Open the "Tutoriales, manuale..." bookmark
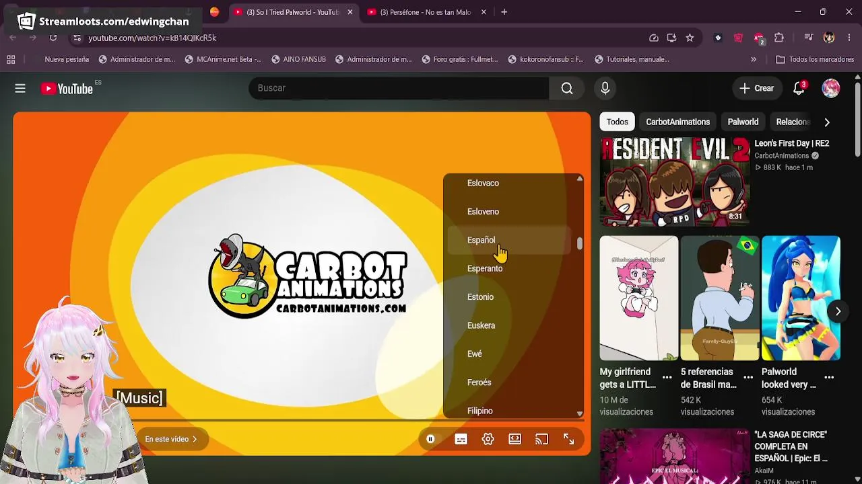The width and height of the screenshot is (862, 484). click(x=632, y=59)
